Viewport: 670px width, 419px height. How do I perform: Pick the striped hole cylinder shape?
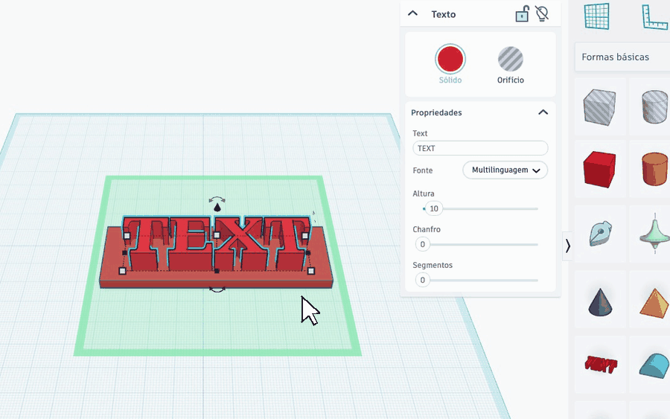pos(654,106)
